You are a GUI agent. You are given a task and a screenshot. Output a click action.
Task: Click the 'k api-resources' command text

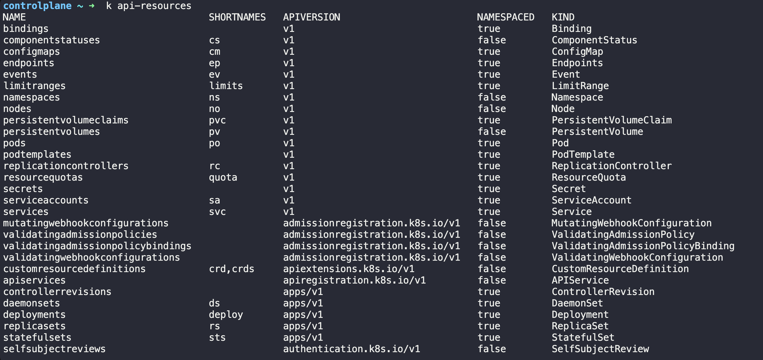tap(149, 6)
